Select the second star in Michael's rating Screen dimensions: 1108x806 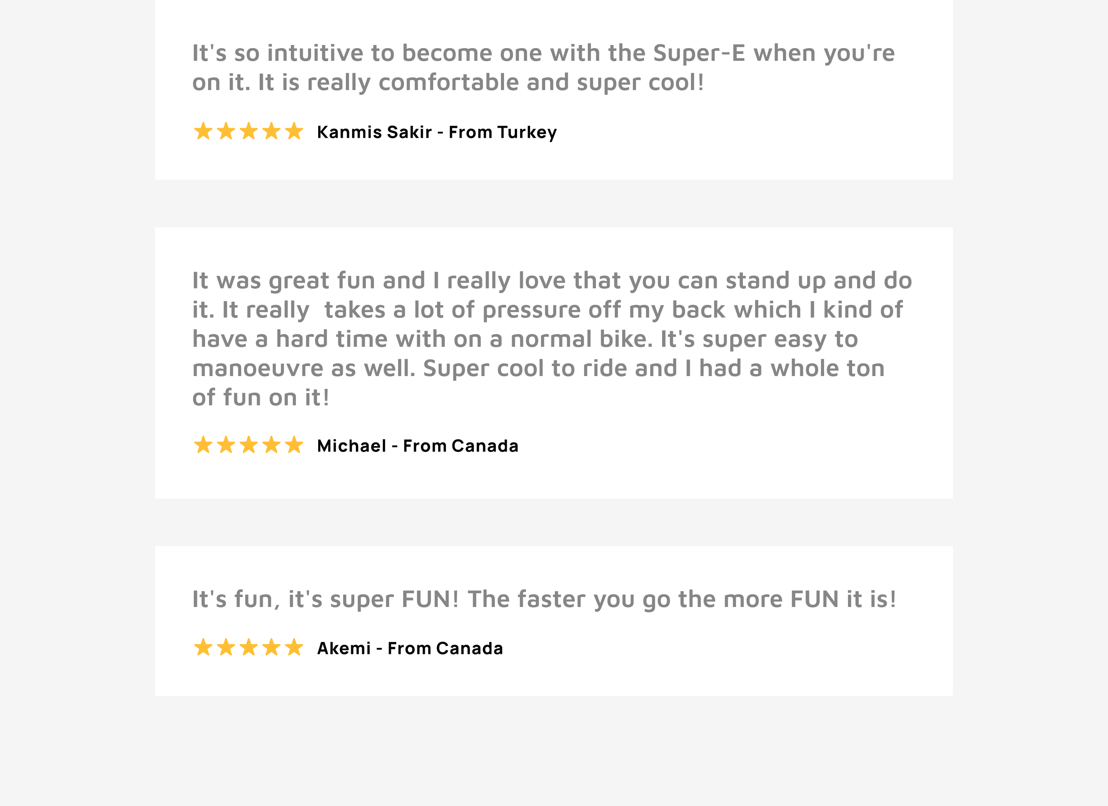[226, 445]
